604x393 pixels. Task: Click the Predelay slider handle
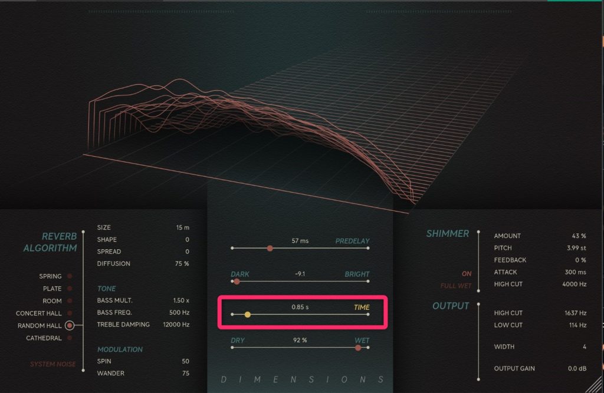click(270, 249)
